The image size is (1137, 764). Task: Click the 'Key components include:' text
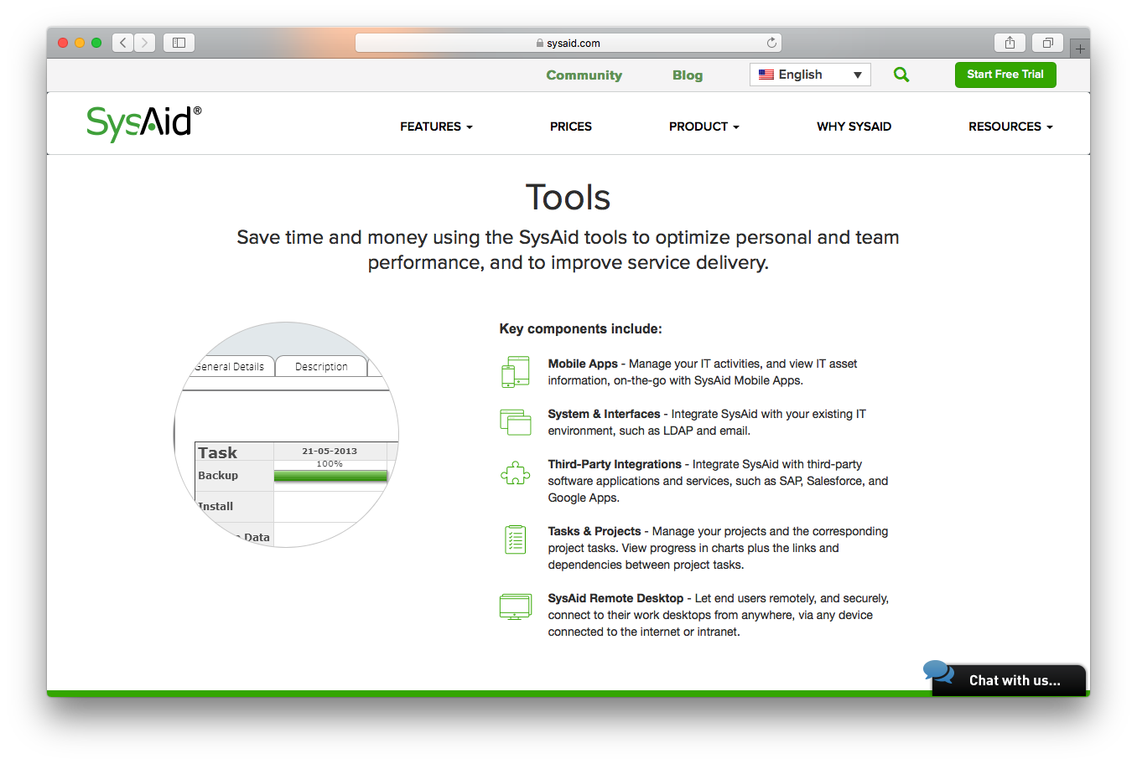[580, 328]
